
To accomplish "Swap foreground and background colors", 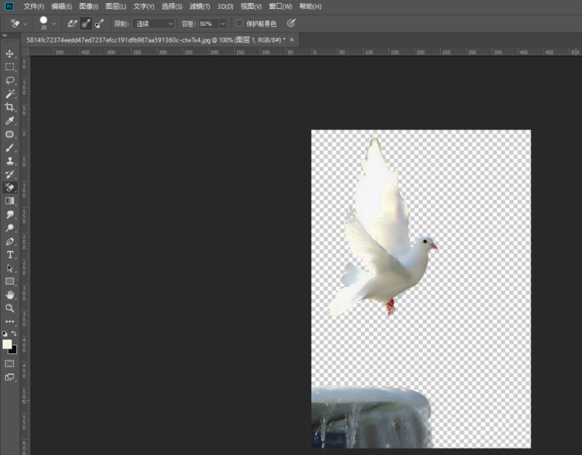I will (14, 333).
